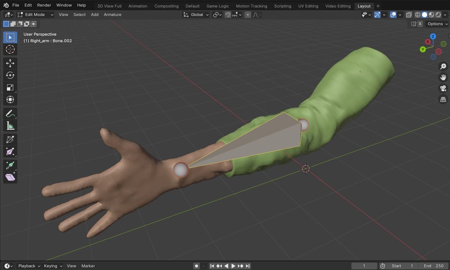
Task: Toggle X-axis mirror for armature
Action: click(420, 24)
